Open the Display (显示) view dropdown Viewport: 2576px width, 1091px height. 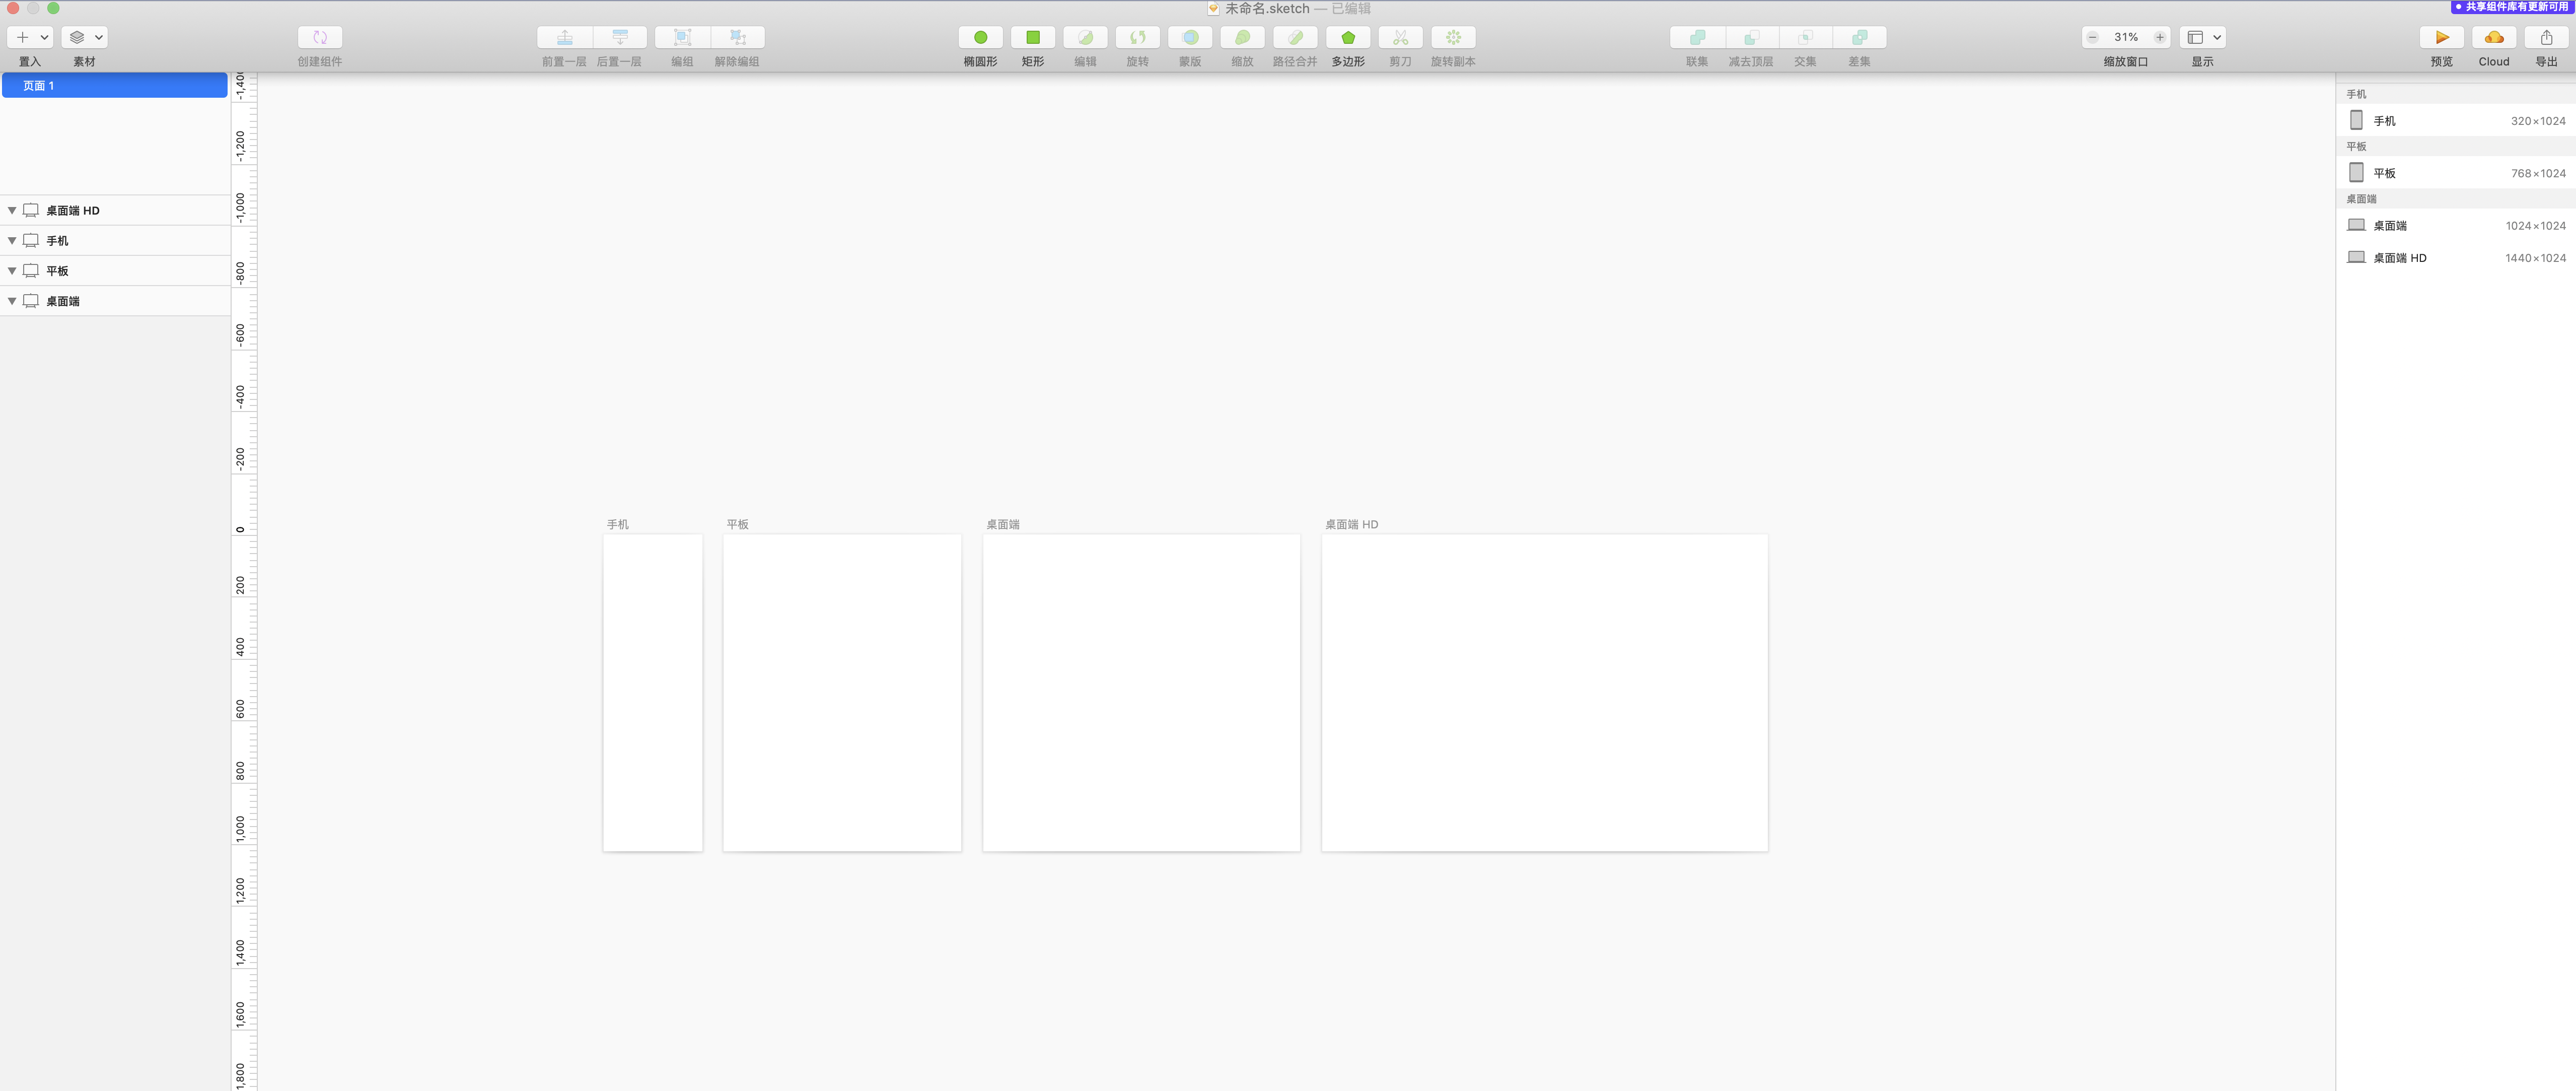pos(2203,38)
